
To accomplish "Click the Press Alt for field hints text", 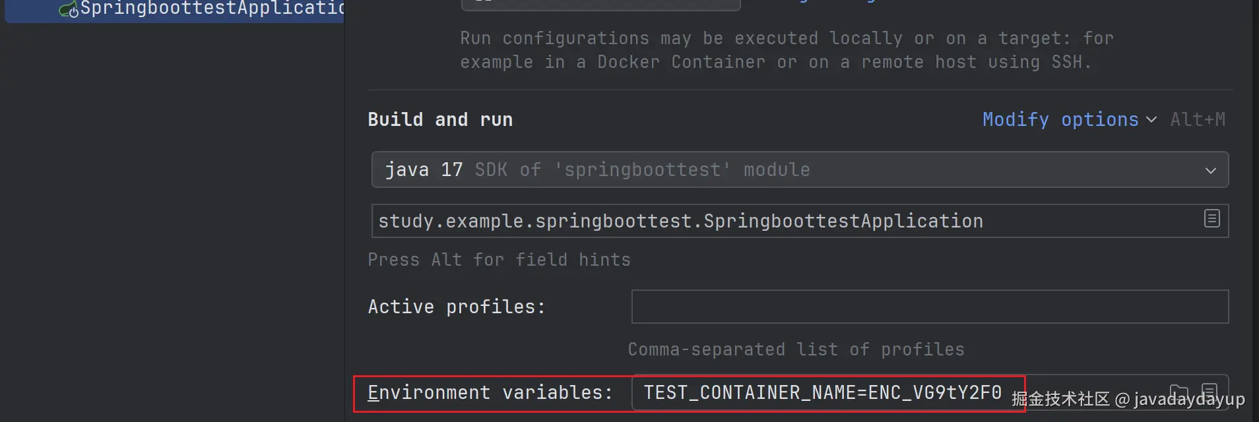I will pos(499,260).
